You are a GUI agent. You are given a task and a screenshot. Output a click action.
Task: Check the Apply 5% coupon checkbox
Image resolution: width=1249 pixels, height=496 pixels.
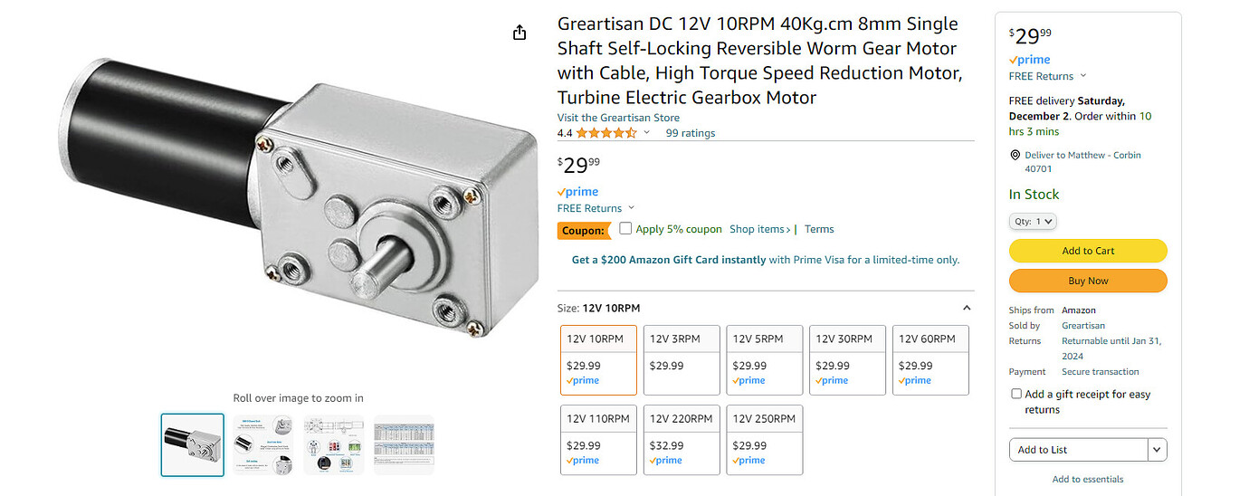click(x=625, y=229)
